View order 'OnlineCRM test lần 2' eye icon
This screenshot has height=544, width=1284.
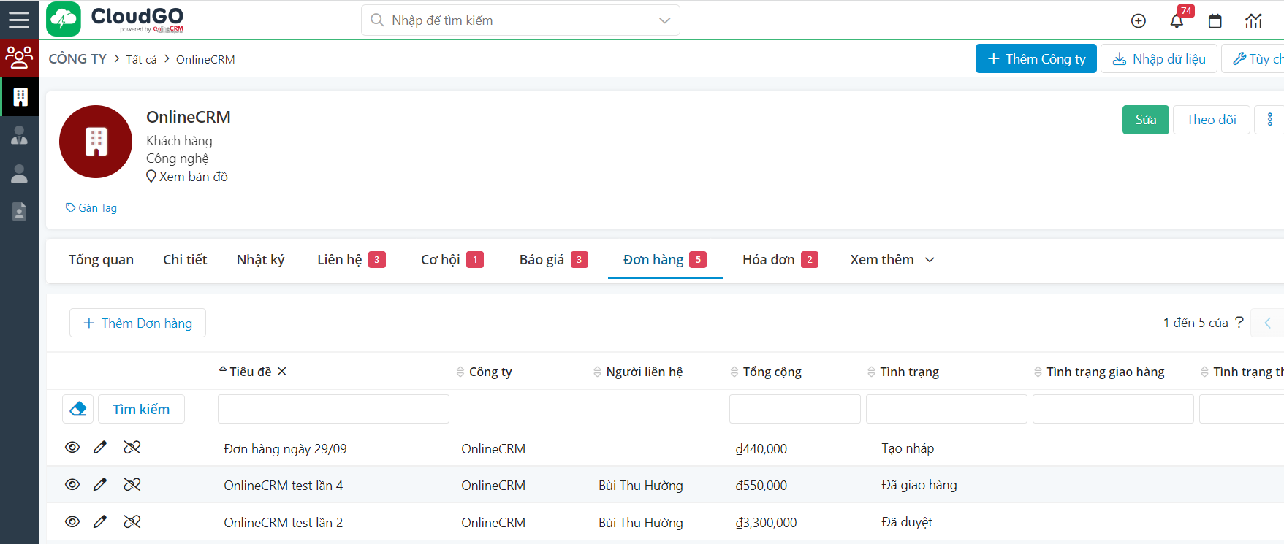coord(72,522)
